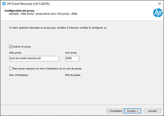
Task: Click the Hôte proxy input field
Action: click(x=34, y=59)
